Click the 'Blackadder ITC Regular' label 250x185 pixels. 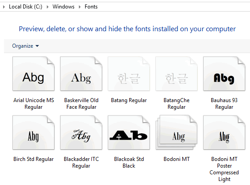pos(81,162)
